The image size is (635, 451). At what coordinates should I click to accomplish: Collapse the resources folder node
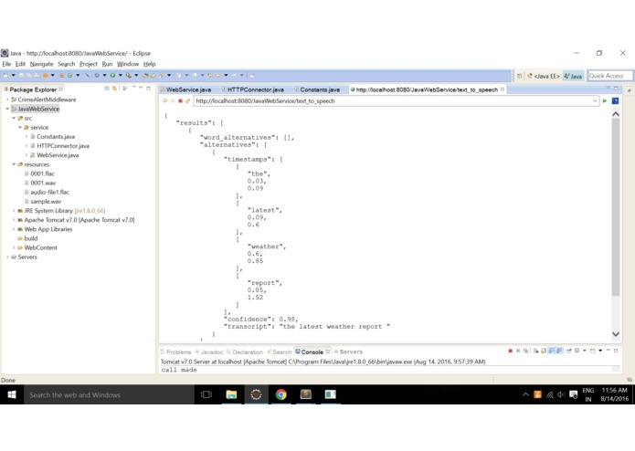[x=14, y=164]
